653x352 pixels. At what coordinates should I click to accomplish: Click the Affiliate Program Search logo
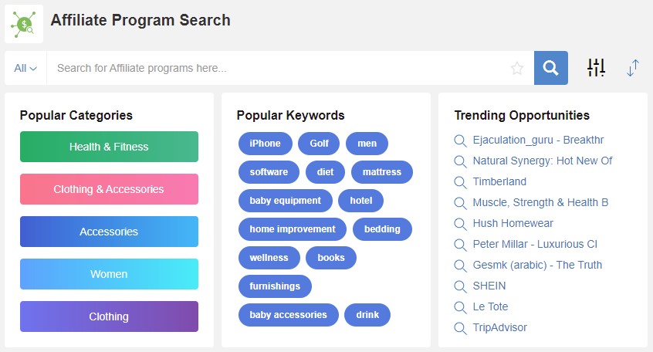click(24, 24)
